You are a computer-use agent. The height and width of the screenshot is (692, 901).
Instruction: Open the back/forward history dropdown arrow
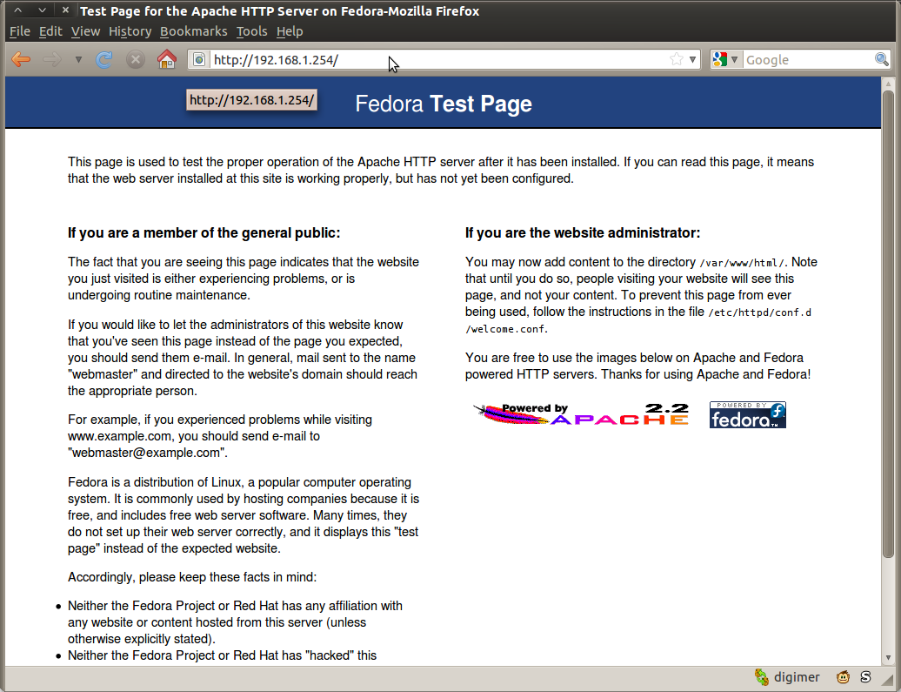[78, 60]
